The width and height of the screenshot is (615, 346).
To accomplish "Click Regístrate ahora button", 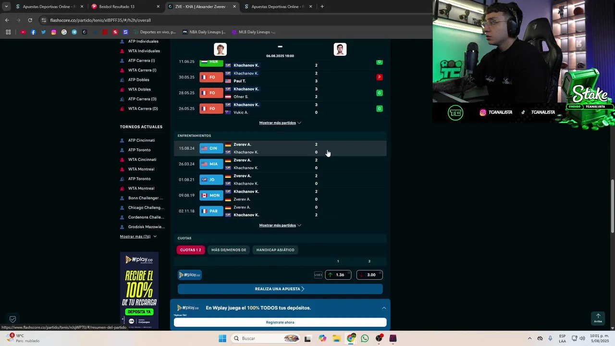I will coord(280,322).
